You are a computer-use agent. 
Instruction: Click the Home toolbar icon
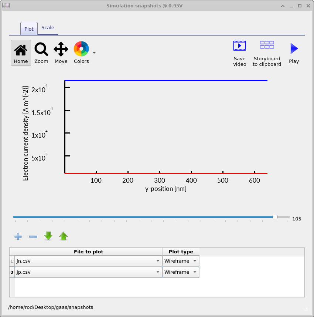[x=21, y=53]
